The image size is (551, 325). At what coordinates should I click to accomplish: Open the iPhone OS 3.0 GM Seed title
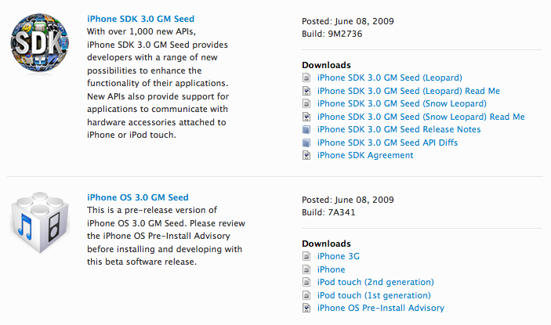pos(137,197)
